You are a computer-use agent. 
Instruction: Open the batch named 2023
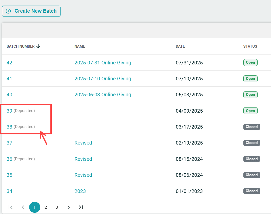coord(80,191)
